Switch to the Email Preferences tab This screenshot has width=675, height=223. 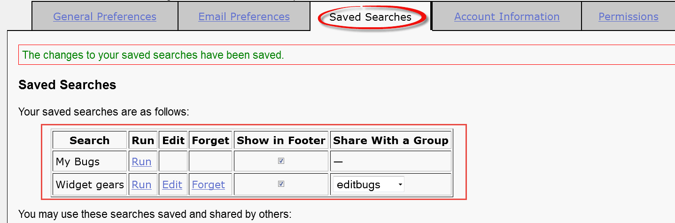click(244, 17)
